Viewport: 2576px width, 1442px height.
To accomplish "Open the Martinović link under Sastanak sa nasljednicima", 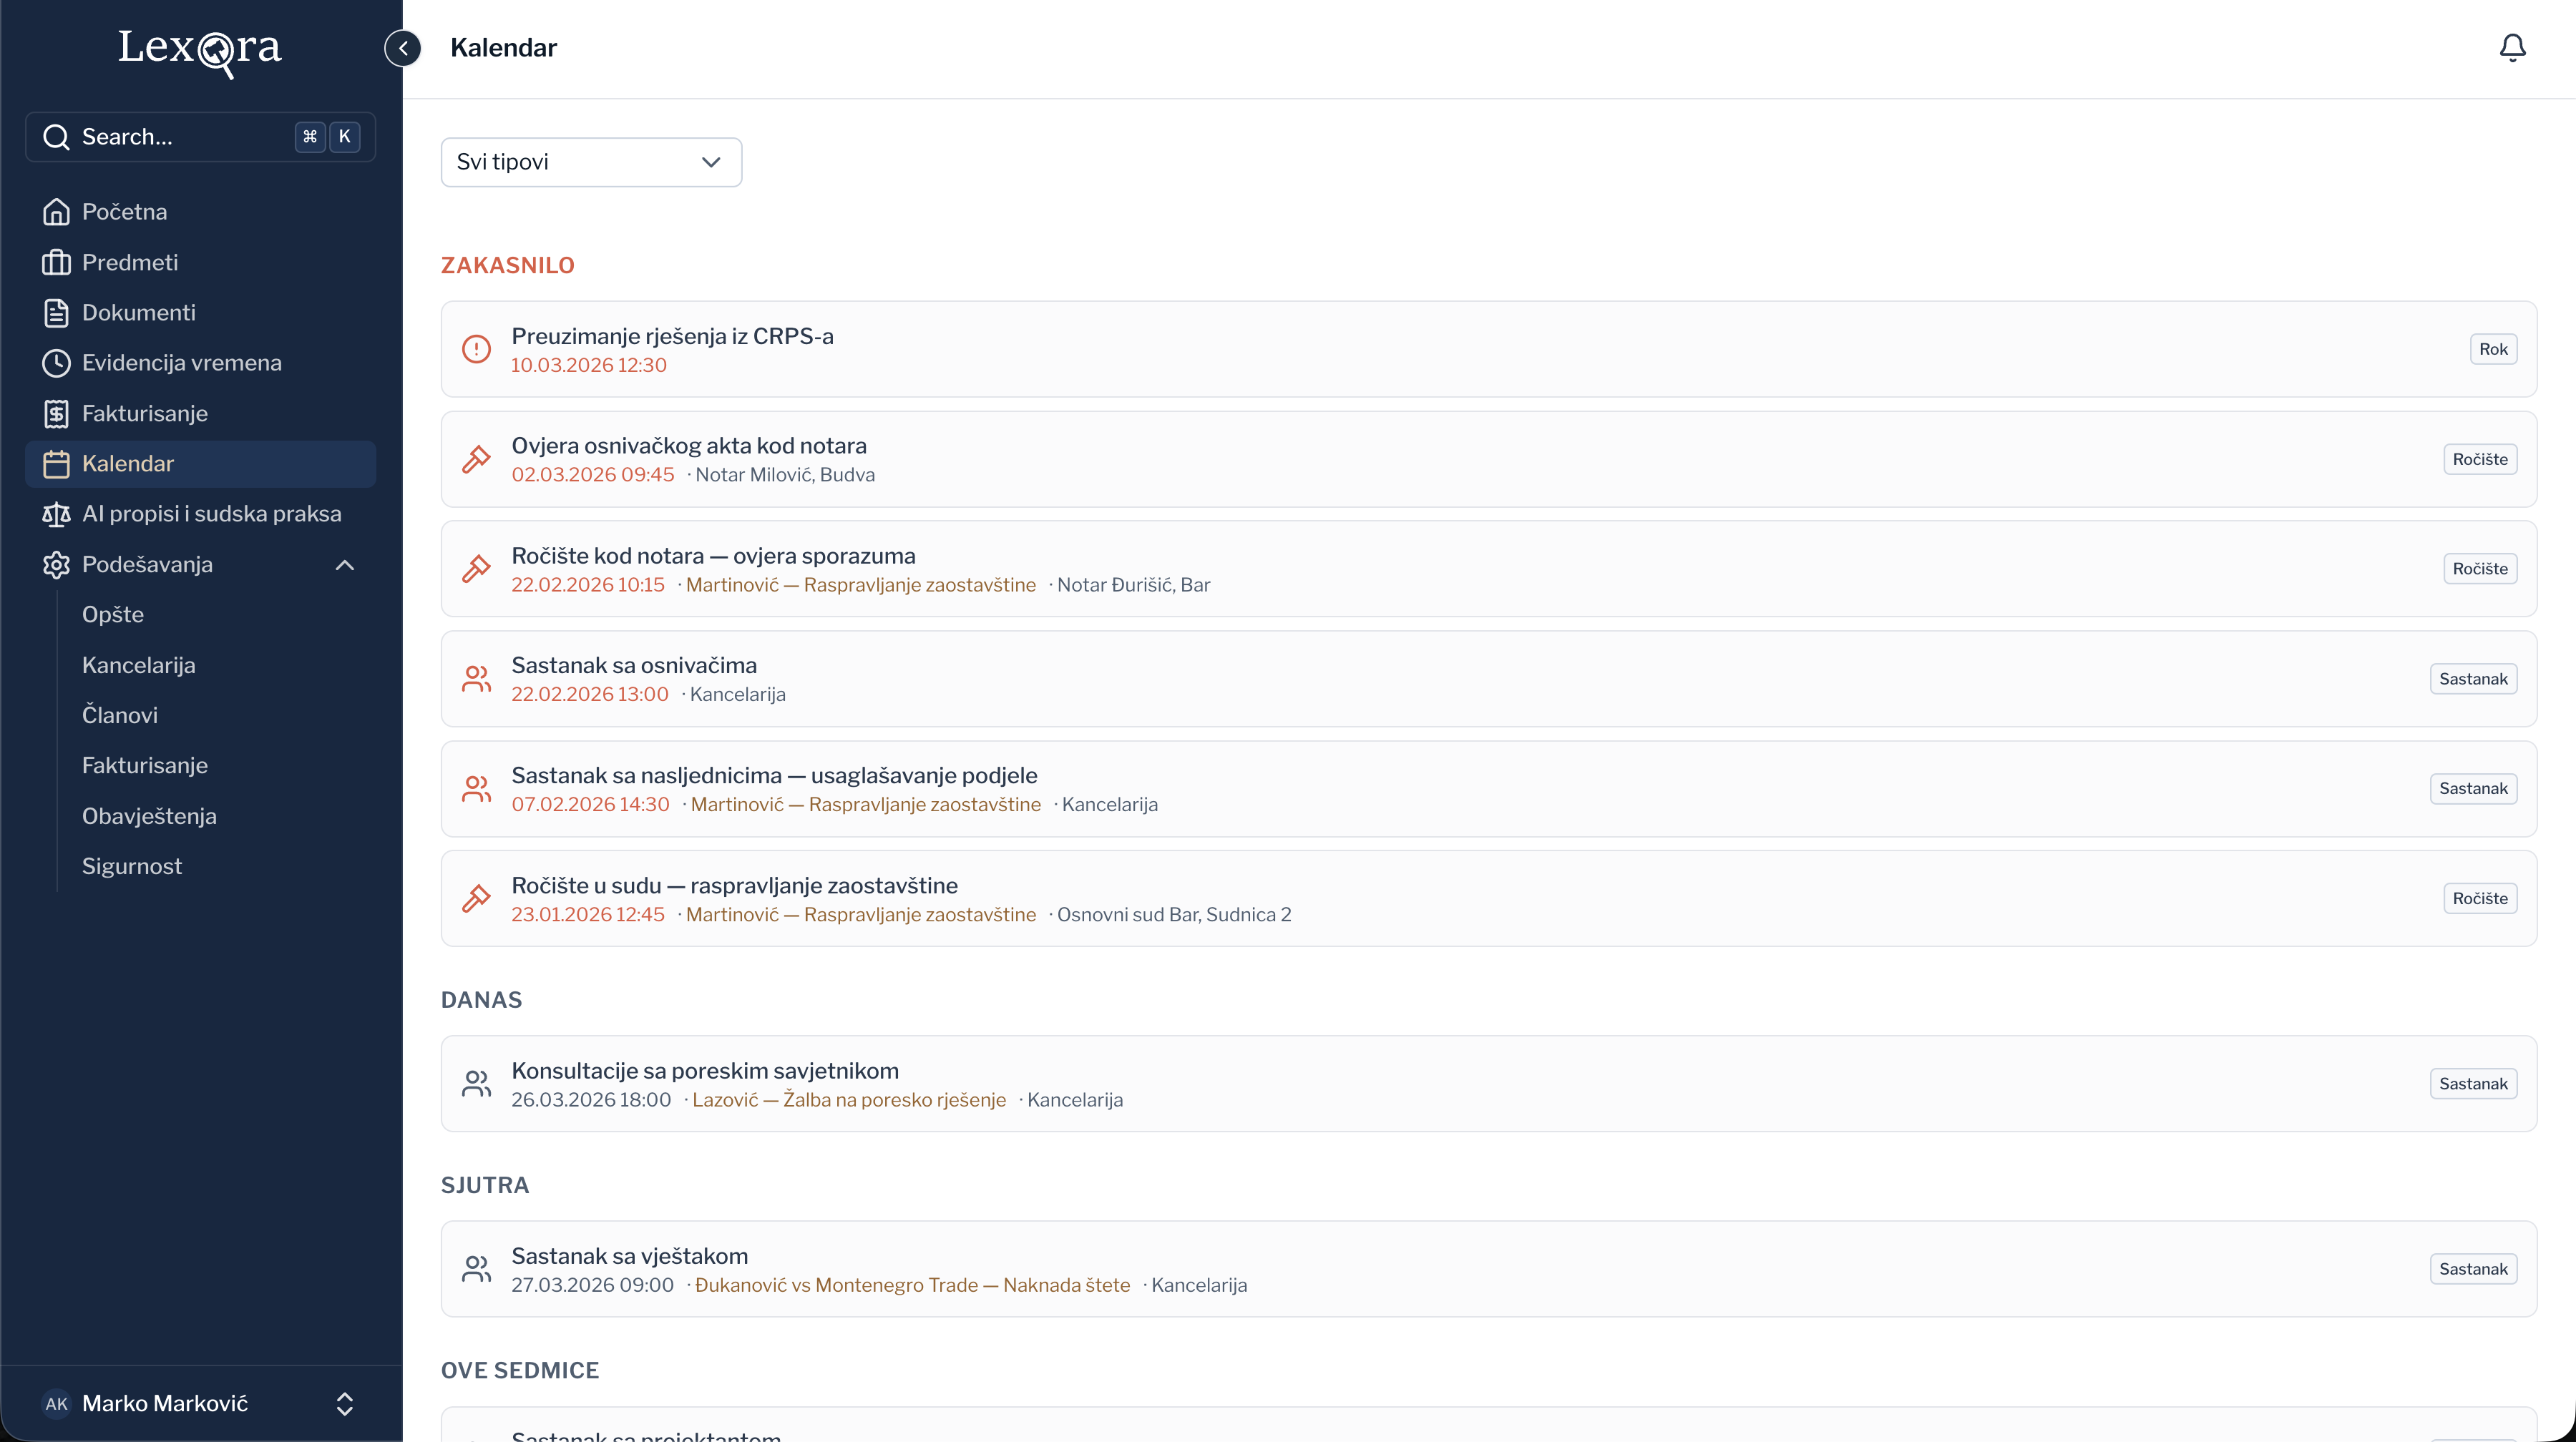I will coord(866,805).
